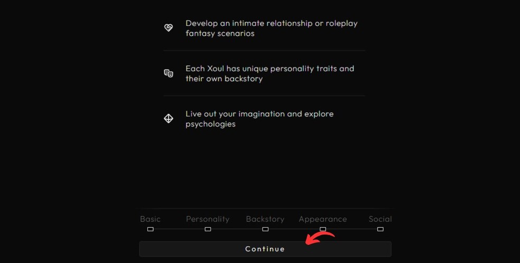Click the heart icon beside intimate relationship text
Viewport: 520px width, 263px height.
(169, 28)
